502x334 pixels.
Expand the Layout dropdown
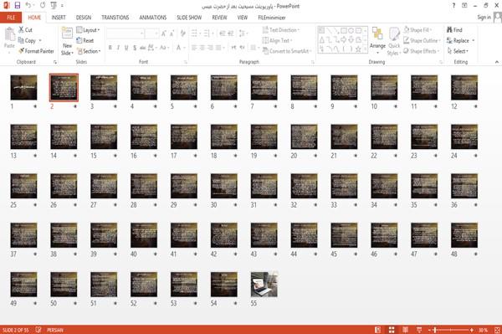(x=88, y=30)
